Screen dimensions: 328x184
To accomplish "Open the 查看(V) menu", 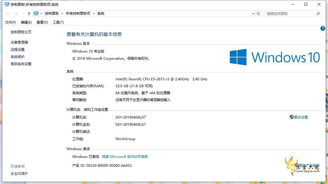I will coord(42,22).
